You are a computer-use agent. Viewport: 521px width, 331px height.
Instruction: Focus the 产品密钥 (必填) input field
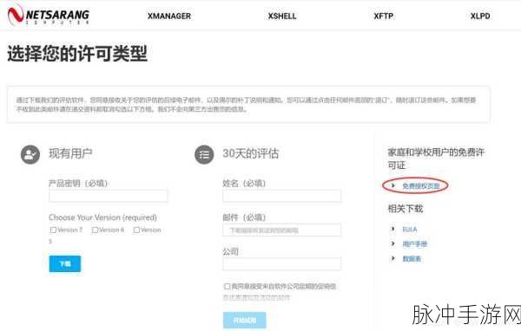[x=108, y=196]
